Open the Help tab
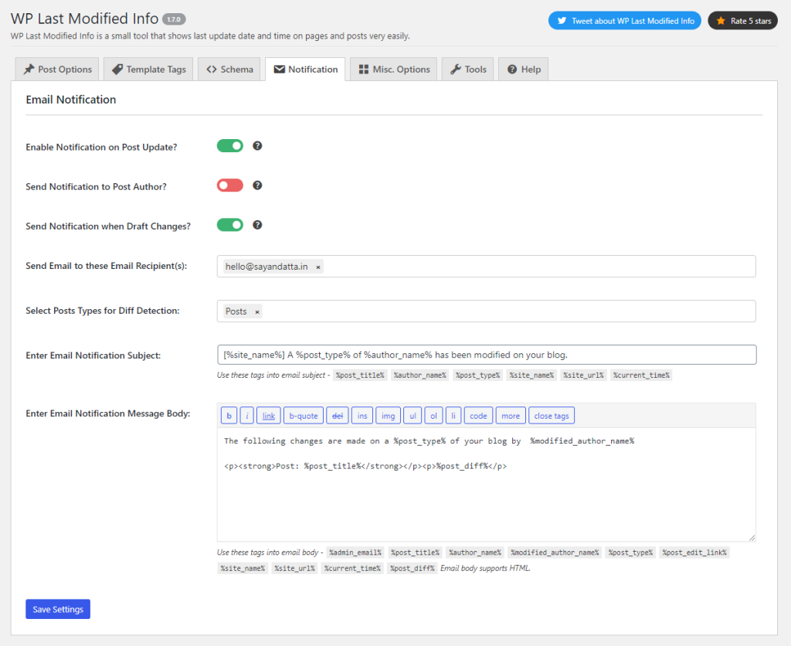Image resolution: width=791 pixels, height=646 pixels. pos(523,69)
